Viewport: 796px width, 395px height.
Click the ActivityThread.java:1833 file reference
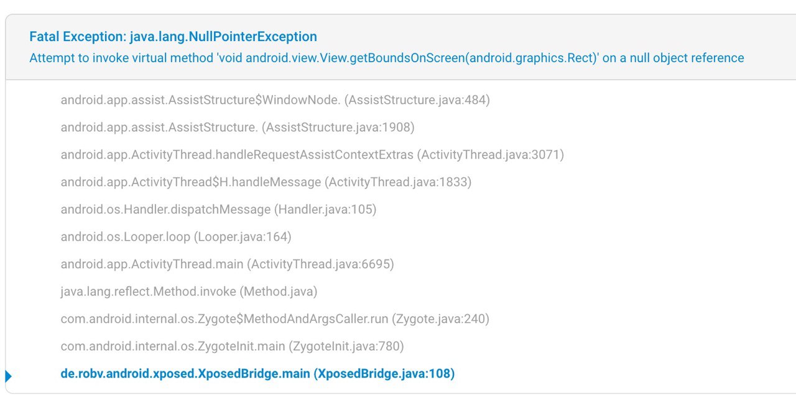coord(398,182)
